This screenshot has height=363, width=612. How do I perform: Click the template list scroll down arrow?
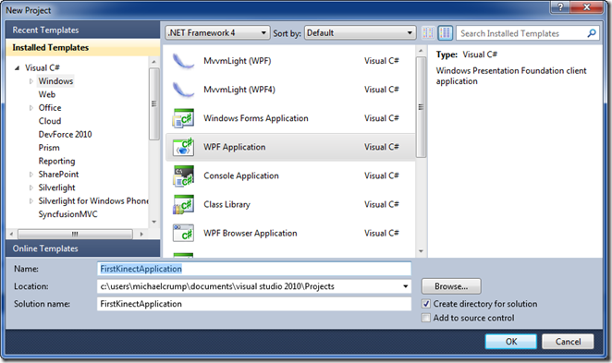[x=421, y=251]
